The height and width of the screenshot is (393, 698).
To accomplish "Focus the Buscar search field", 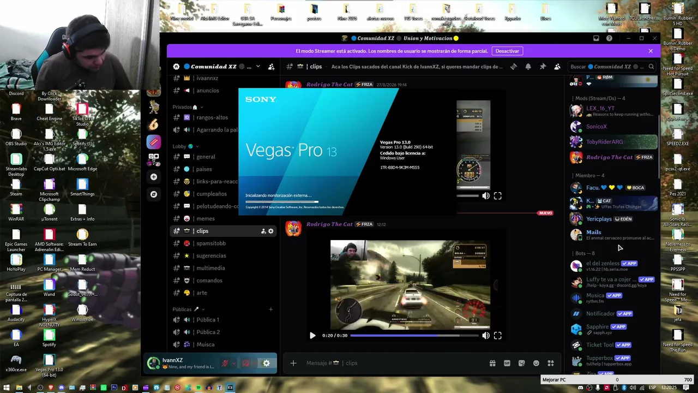I will pyautogui.click(x=611, y=67).
